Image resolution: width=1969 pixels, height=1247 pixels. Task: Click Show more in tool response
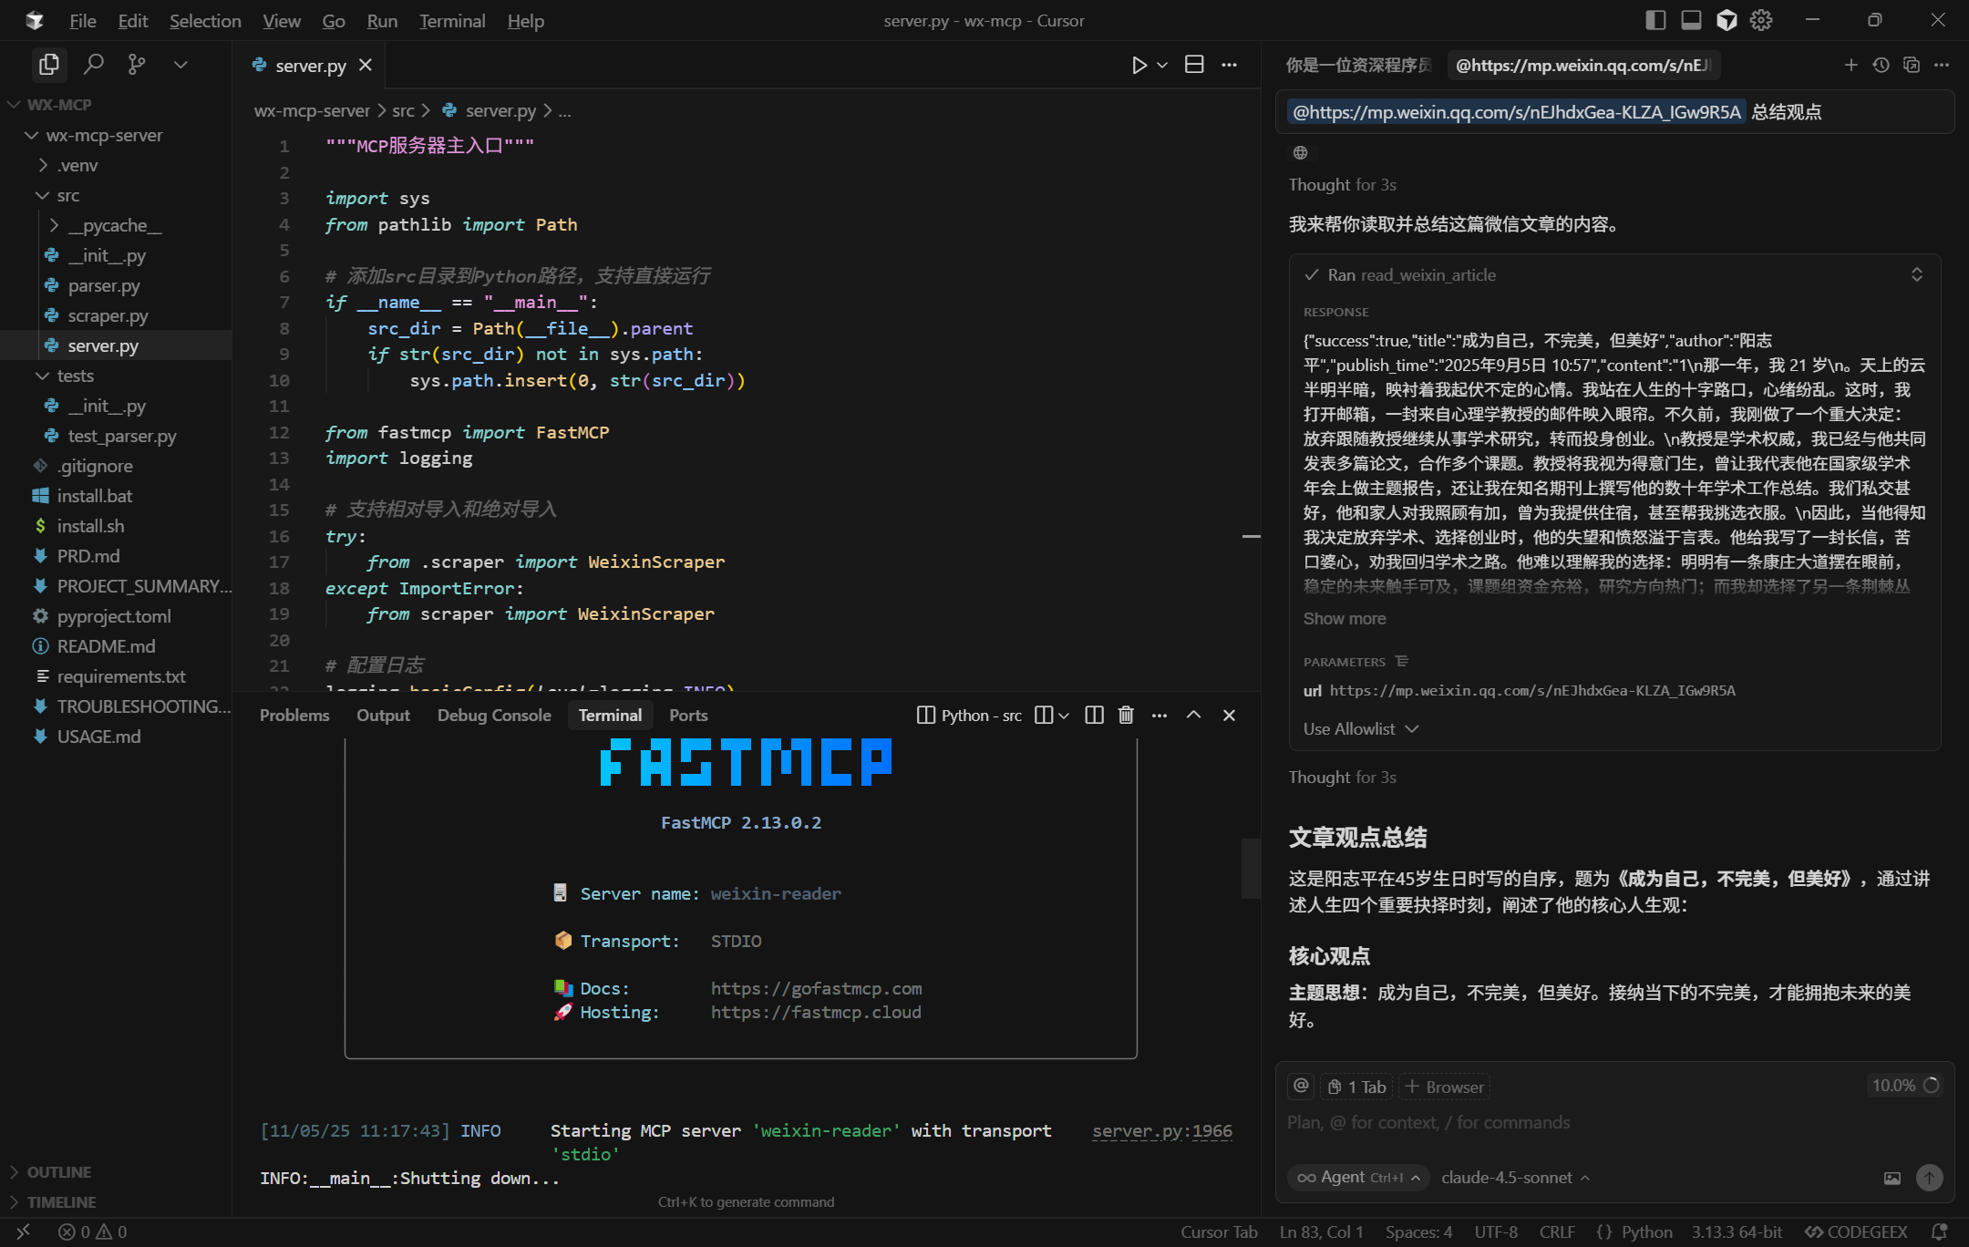1345,619
